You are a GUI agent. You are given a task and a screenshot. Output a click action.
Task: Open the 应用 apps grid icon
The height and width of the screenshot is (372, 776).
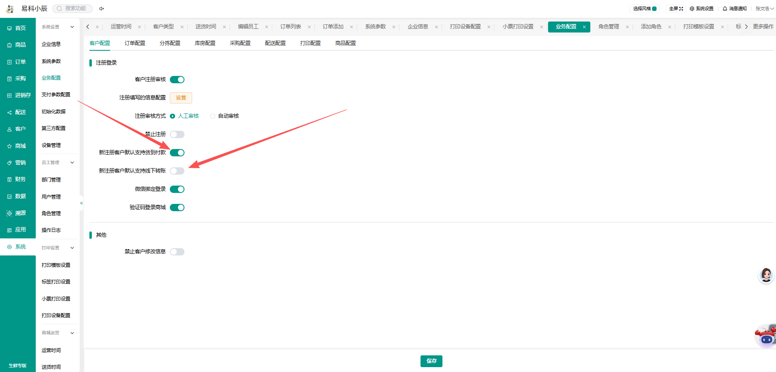[9, 230]
